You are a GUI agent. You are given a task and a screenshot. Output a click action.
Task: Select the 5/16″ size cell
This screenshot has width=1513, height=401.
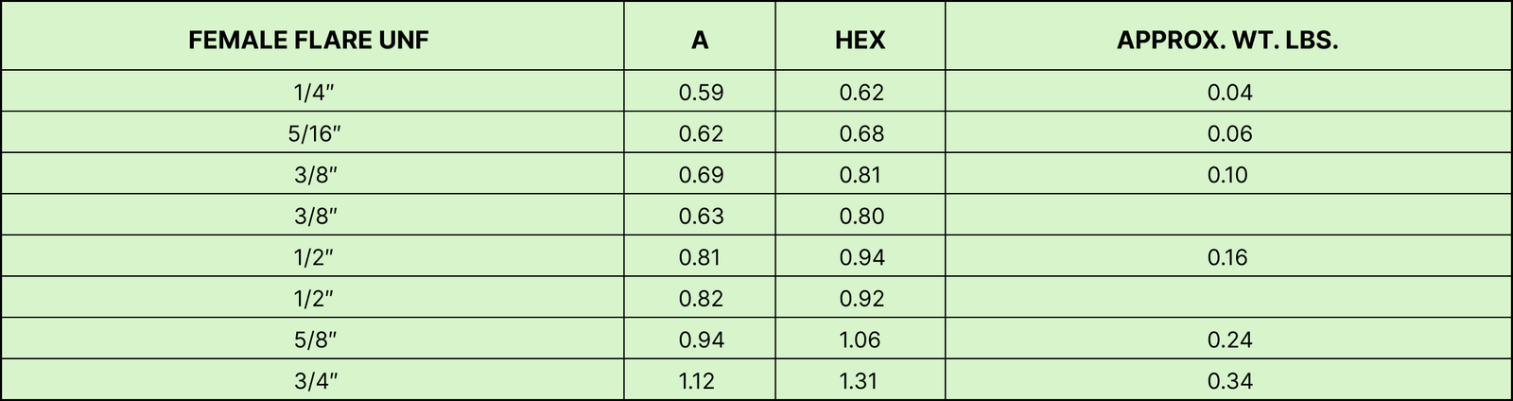315,133
